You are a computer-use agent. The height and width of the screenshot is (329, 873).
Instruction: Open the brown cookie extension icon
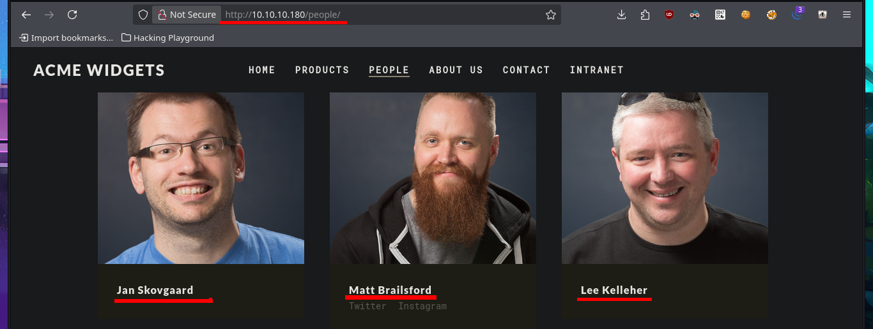[x=746, y=15]
